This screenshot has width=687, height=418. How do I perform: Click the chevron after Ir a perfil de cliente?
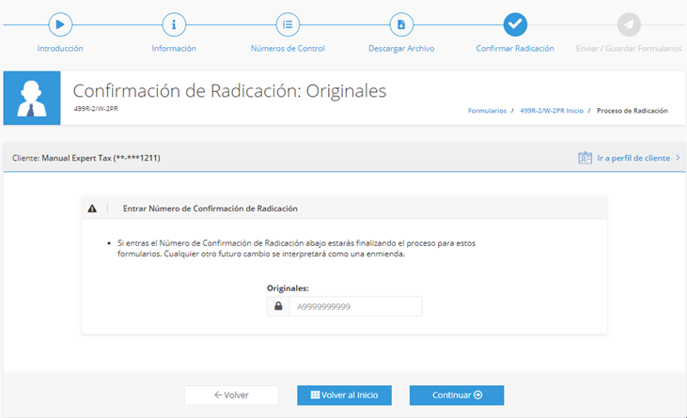[x=678, y=158]
